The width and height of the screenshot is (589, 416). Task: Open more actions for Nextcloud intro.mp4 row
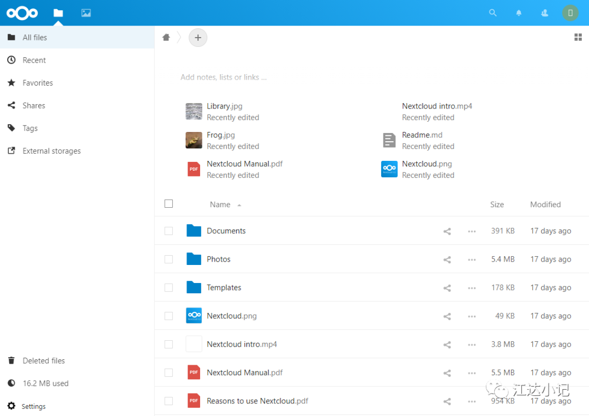(472, 345)
